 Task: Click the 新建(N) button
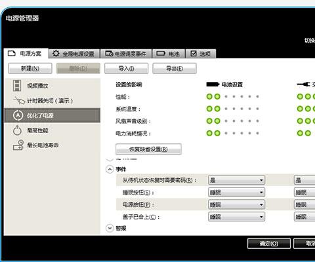tap(30, 69)
